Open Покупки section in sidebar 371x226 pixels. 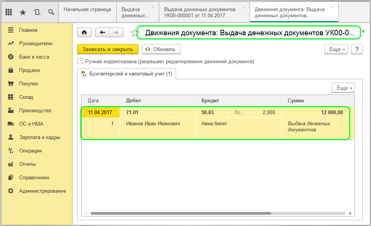(x=28, y=84)
